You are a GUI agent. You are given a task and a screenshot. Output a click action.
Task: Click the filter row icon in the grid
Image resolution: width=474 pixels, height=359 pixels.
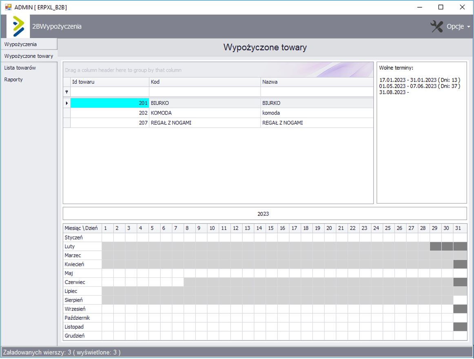coord(67,92)
